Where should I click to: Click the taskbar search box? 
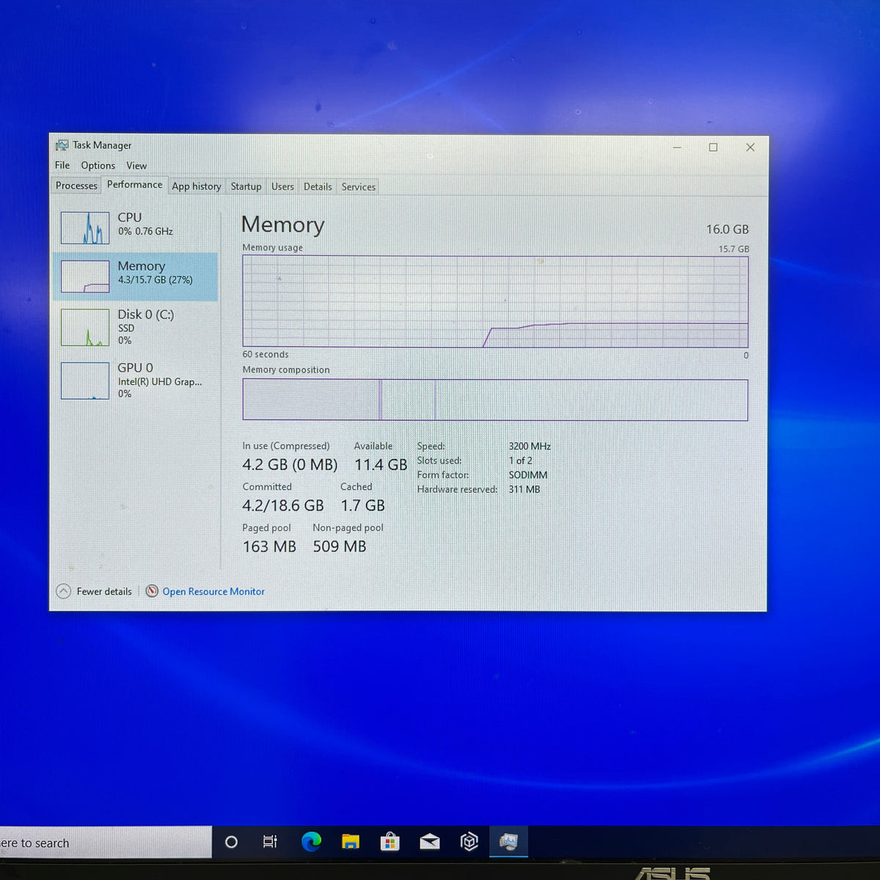(x=106, y=843)
